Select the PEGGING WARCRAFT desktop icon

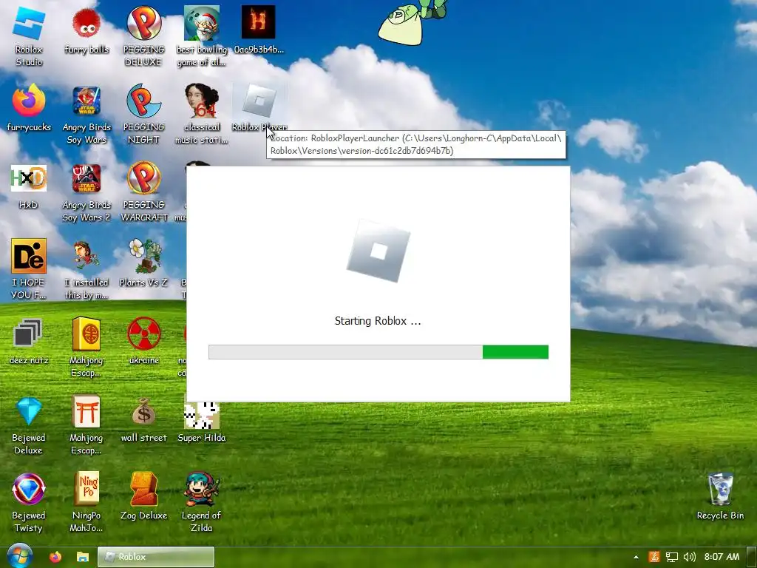click(143, 192)
